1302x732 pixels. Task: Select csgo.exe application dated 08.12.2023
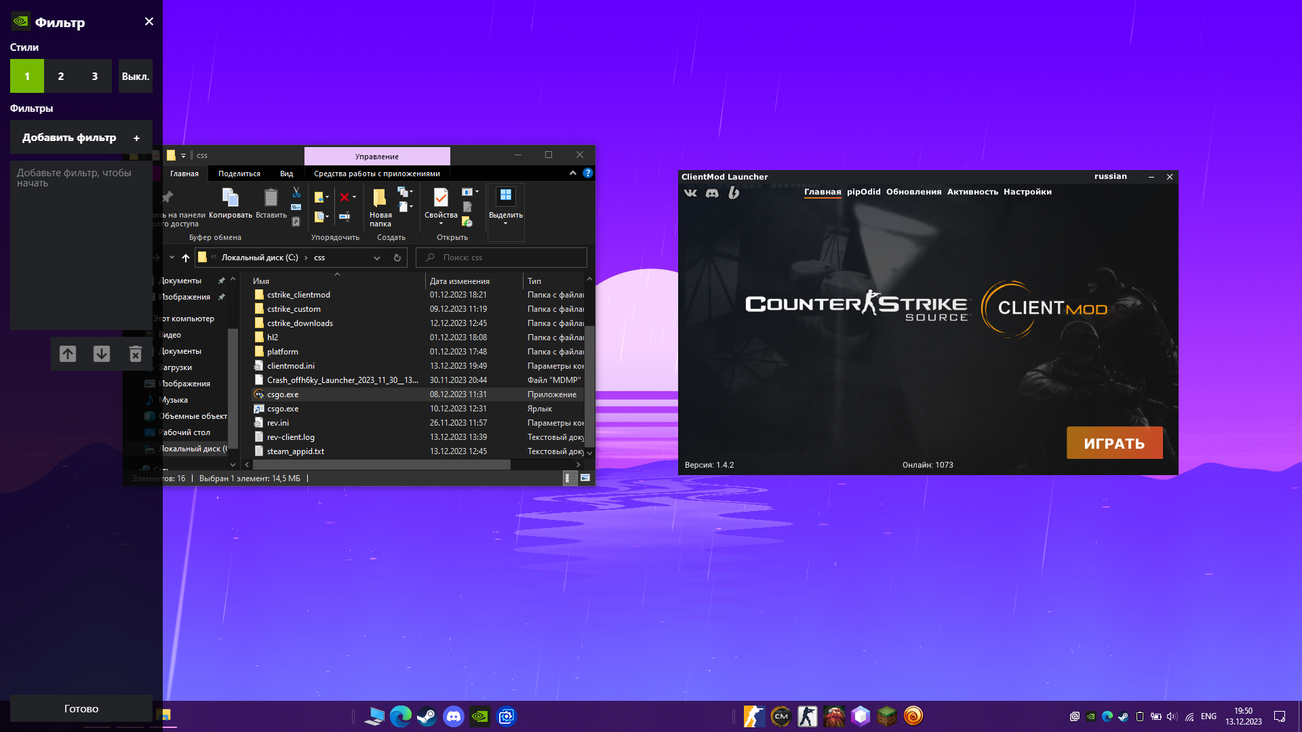click(x=283, y=394)
